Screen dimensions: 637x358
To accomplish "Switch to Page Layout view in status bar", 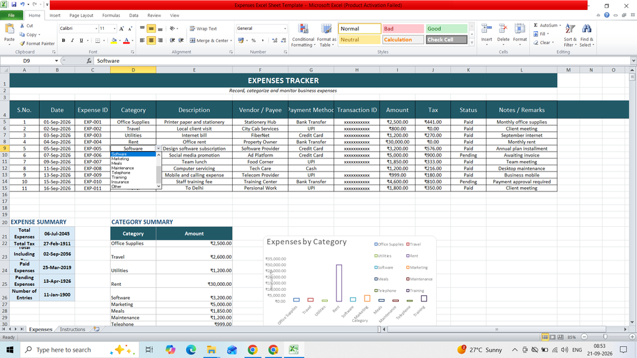I will (552, 337).
